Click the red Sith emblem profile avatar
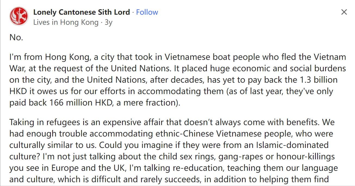 (19, 16)
